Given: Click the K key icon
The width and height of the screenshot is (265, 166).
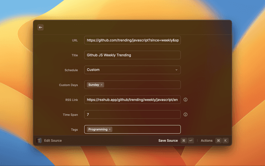Looking at the screenshot, I should coord(225,141).
